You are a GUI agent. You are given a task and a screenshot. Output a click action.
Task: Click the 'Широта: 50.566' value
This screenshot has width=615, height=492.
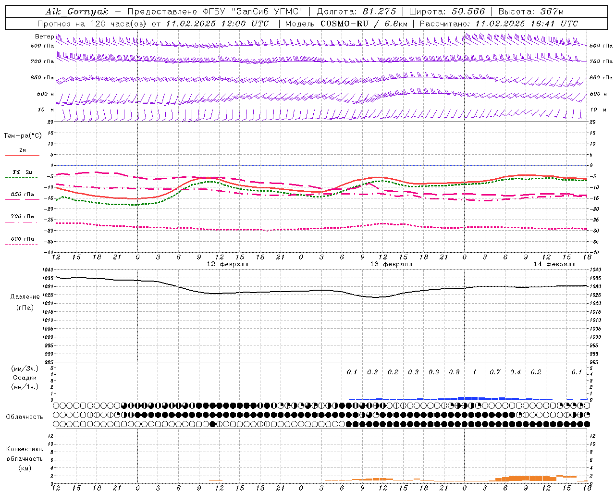point(447,12)
